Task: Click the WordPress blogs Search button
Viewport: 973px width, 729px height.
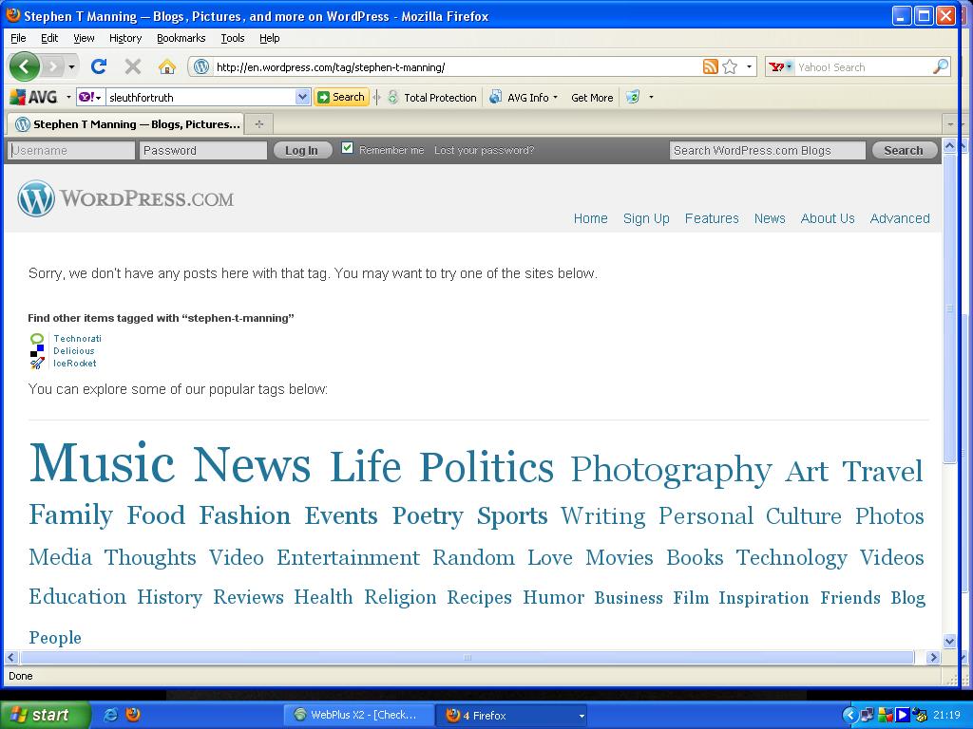Action: click(904, 150)
